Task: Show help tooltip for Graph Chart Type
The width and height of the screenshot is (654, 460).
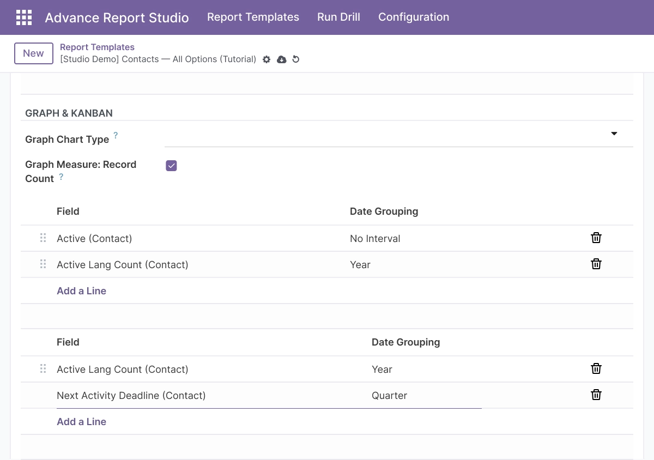Action: (116, 135)
